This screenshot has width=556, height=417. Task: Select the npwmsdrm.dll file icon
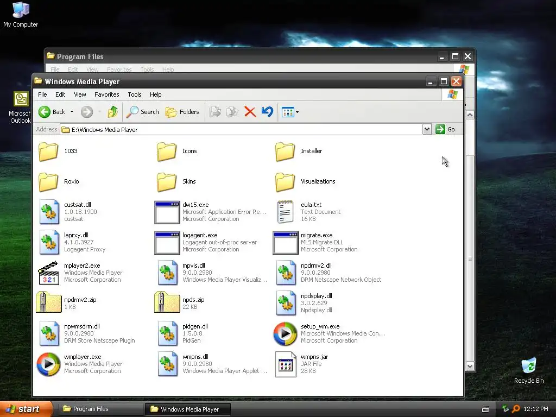tap(49, 334)
